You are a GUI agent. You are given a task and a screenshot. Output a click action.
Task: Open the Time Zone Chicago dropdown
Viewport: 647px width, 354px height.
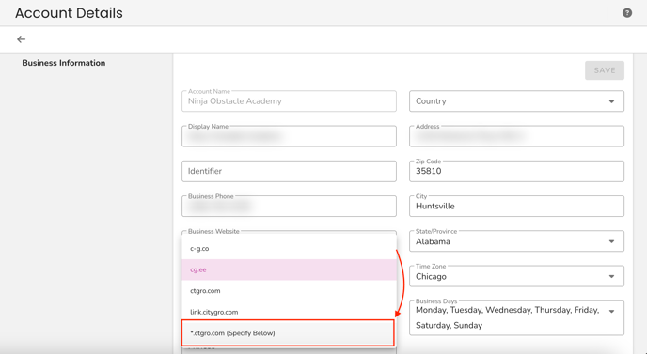[516, 276]
